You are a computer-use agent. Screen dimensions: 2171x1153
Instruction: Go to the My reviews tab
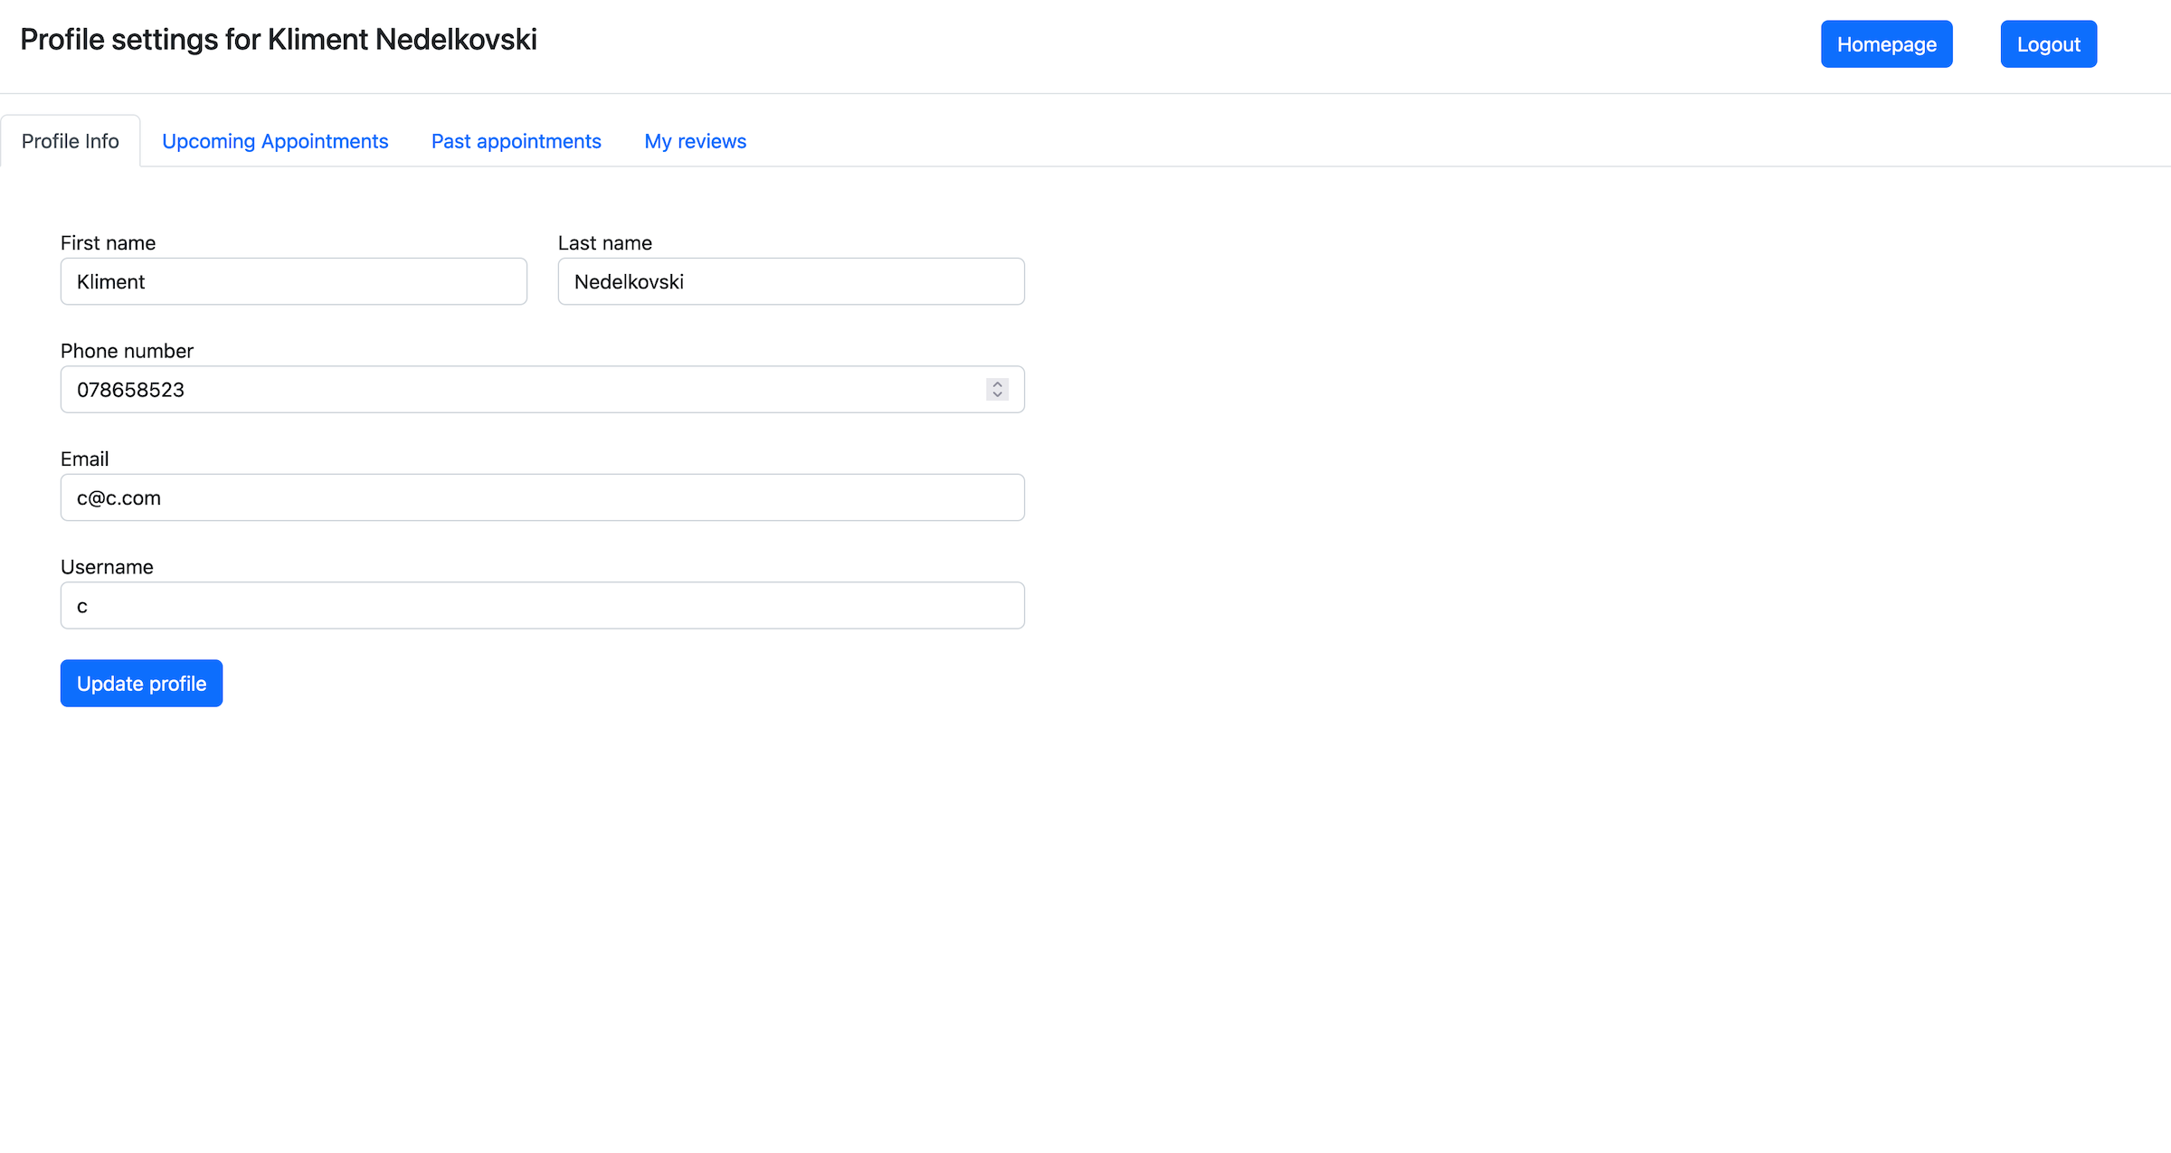pyautogui.click(x=695, y=141)
